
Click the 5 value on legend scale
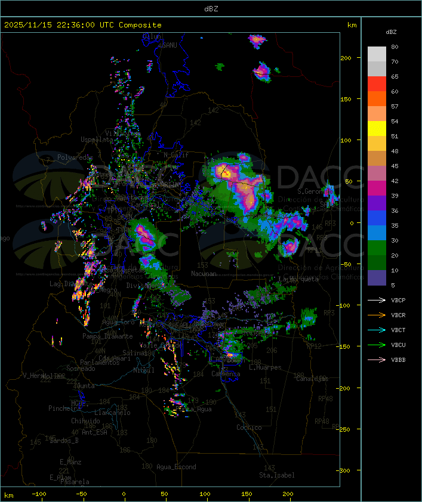pos(393,285)
